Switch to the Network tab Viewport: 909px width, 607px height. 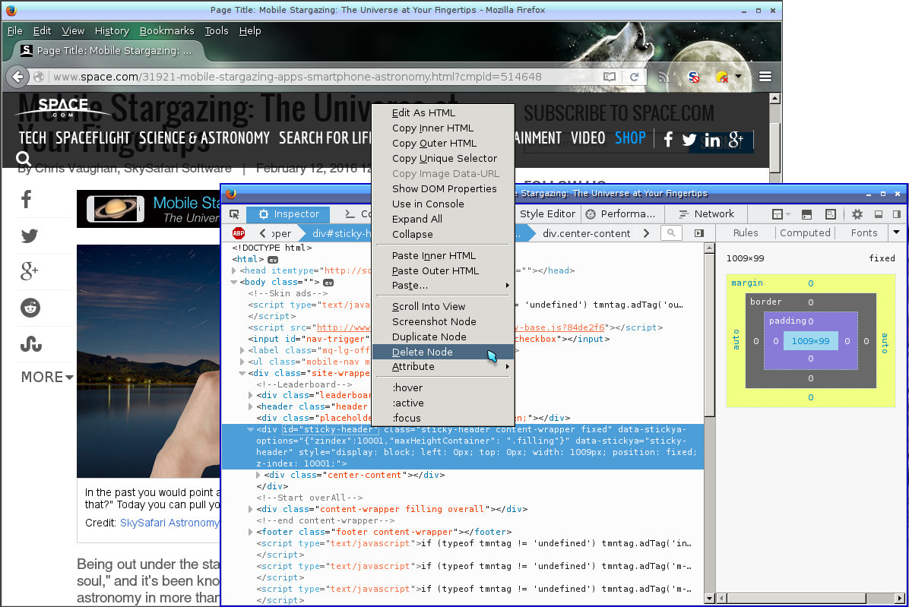706,214
